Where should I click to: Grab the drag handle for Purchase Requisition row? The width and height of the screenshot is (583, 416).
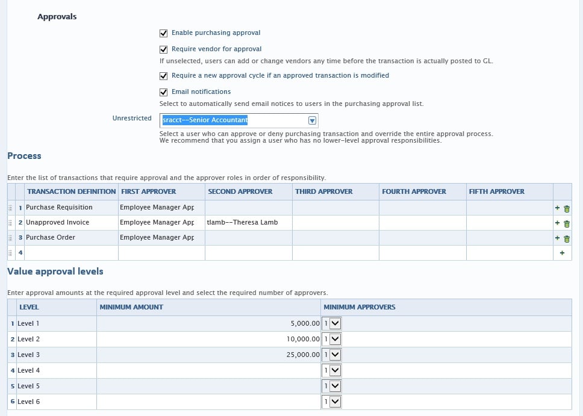(10, 208)
